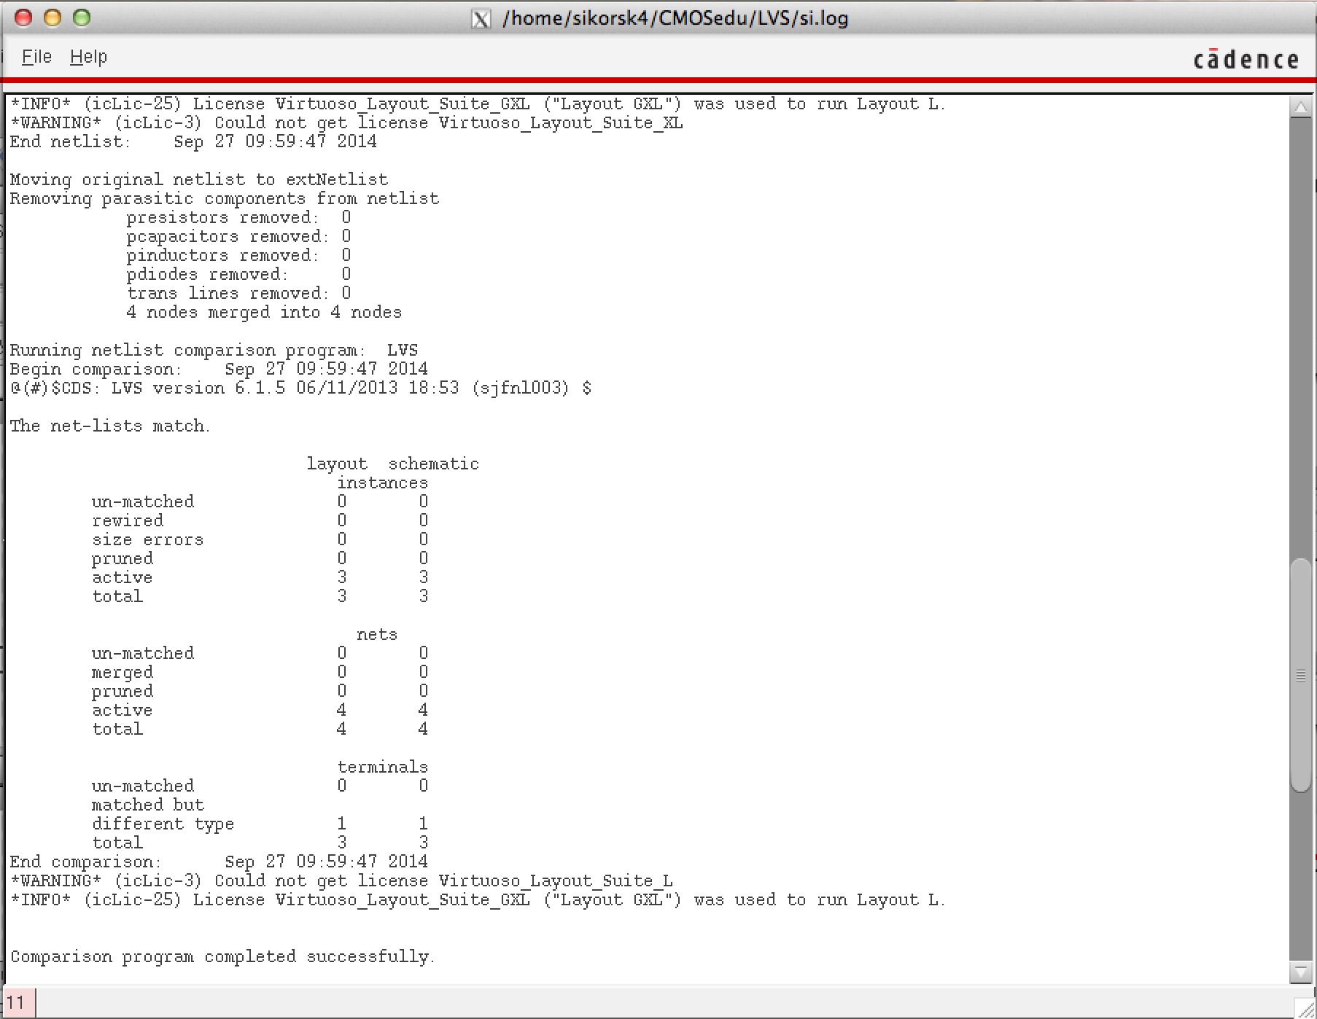Image resolution: width=1317 pixels, height=1019 pixels.
Task: Open the File menu
Action: click(36, 57)
